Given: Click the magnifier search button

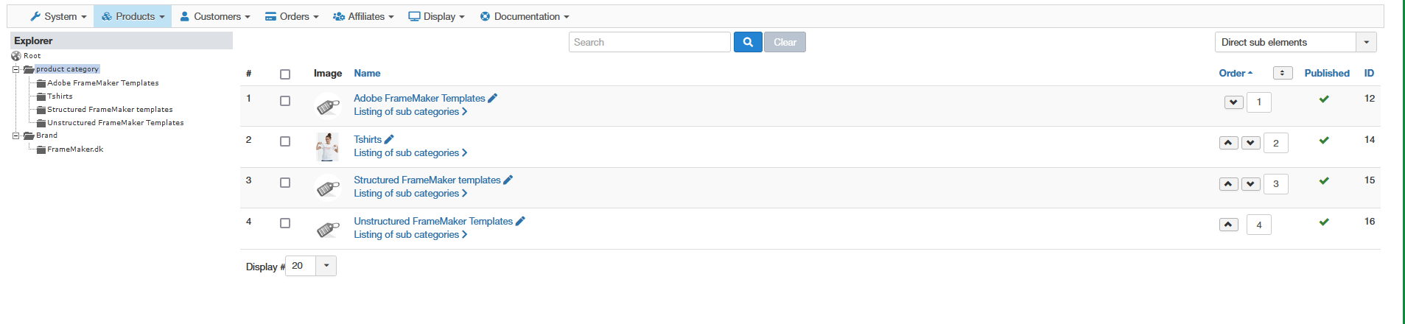Looking at the screenshot, I should [747, 42].
